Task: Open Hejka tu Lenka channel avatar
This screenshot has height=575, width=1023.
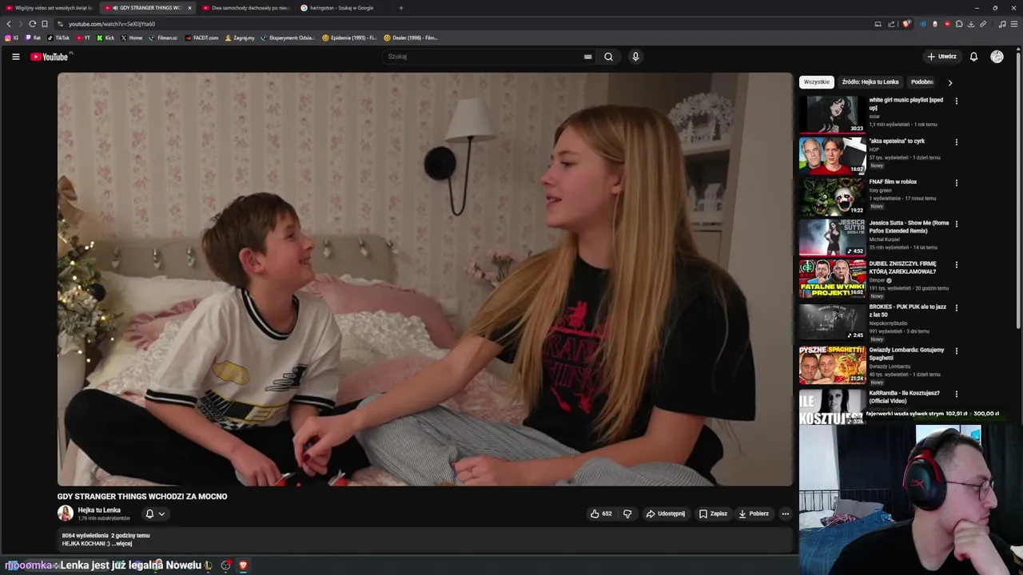Action: (x=66, y=514)
